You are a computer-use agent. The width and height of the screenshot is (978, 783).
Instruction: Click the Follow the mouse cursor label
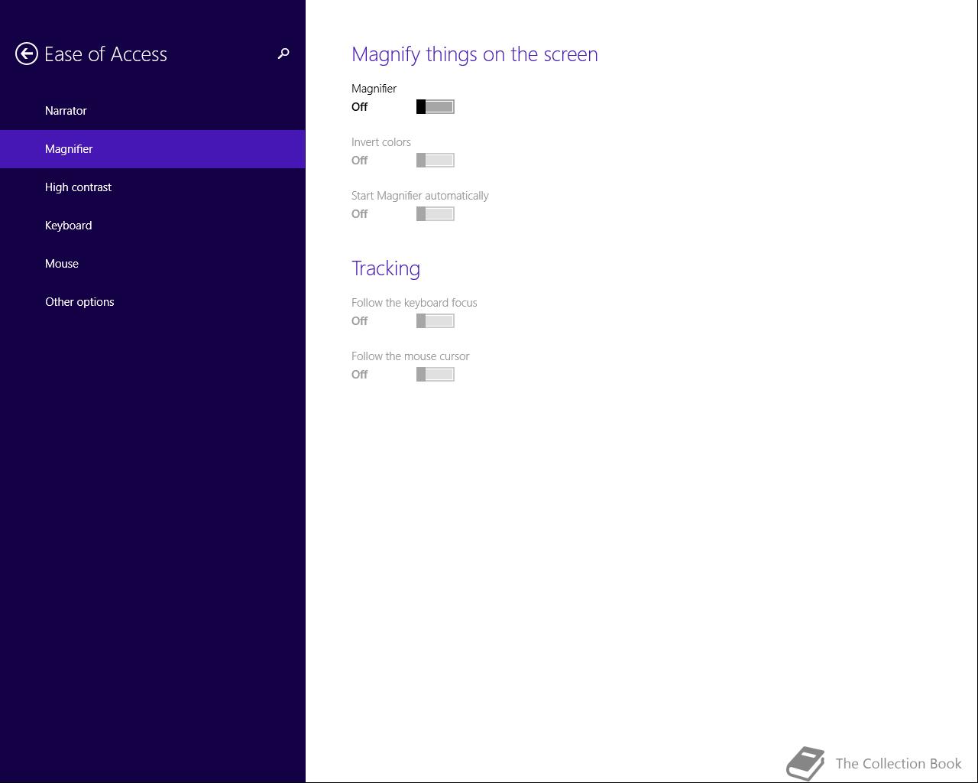point(410,356)
